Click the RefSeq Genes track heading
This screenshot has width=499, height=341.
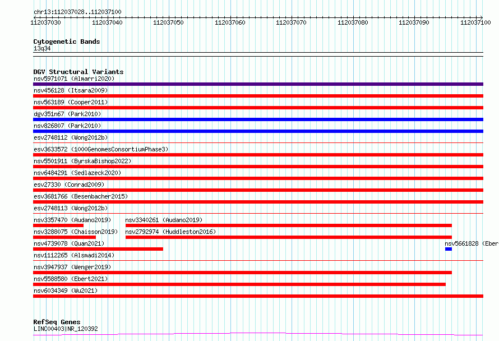tap(57, 322)
